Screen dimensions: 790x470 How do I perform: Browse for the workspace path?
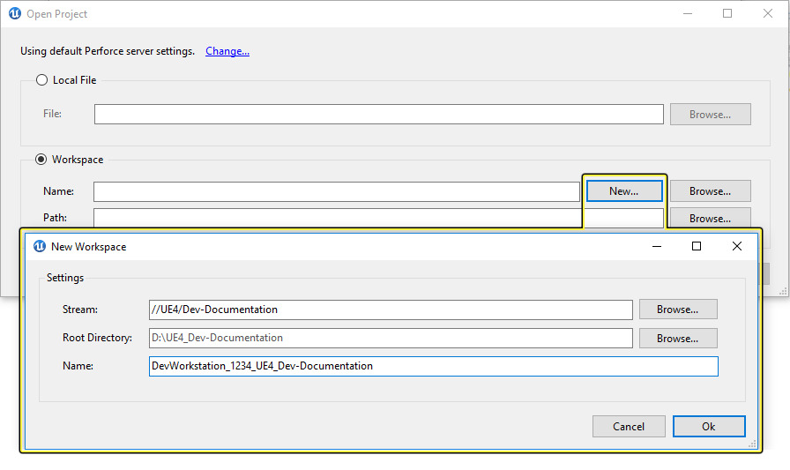pyautogui.click(x=710, y=218)
